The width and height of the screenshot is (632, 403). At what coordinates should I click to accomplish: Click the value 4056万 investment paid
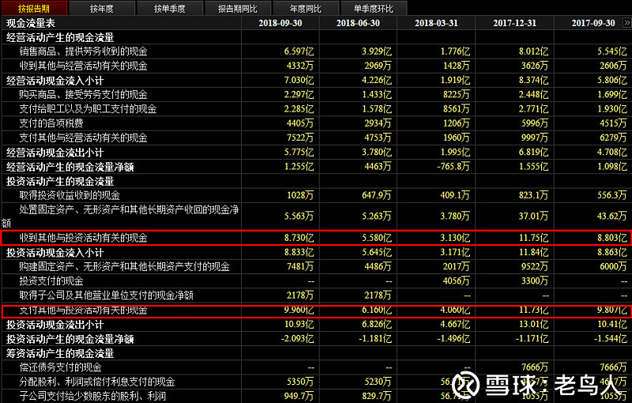[457, 281]
